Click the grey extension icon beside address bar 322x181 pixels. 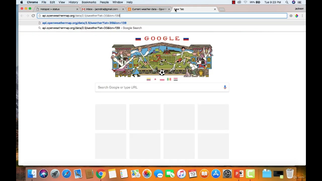click(x=291, y=16)
